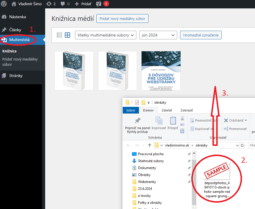Click the scissors cut icon in Explorer

[182, 118]
